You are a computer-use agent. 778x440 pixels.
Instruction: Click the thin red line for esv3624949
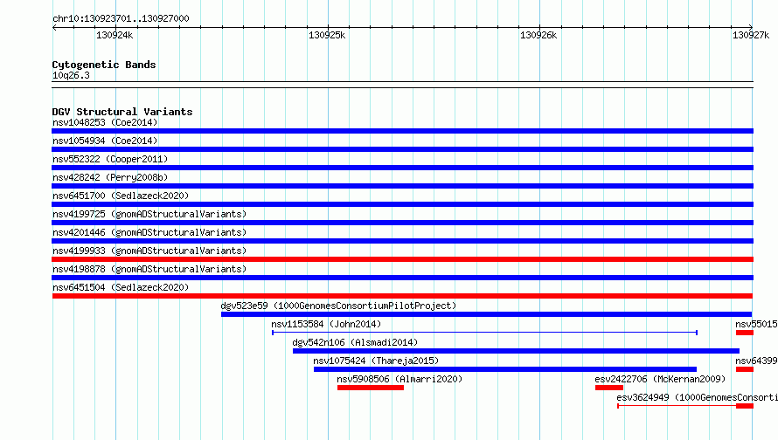point(677,406)
